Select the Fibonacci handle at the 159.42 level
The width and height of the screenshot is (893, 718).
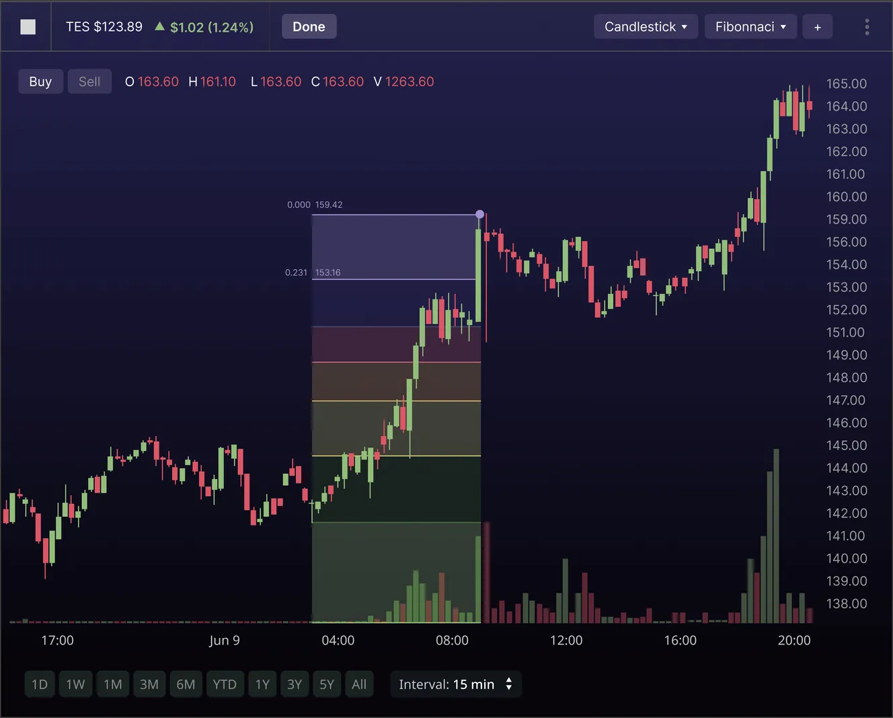[x=479, y=214]
